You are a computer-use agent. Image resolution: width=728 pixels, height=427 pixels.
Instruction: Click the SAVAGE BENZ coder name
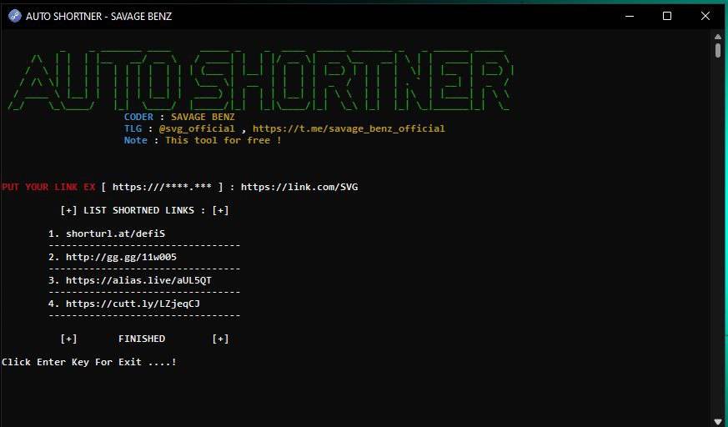tap(203, 117)
